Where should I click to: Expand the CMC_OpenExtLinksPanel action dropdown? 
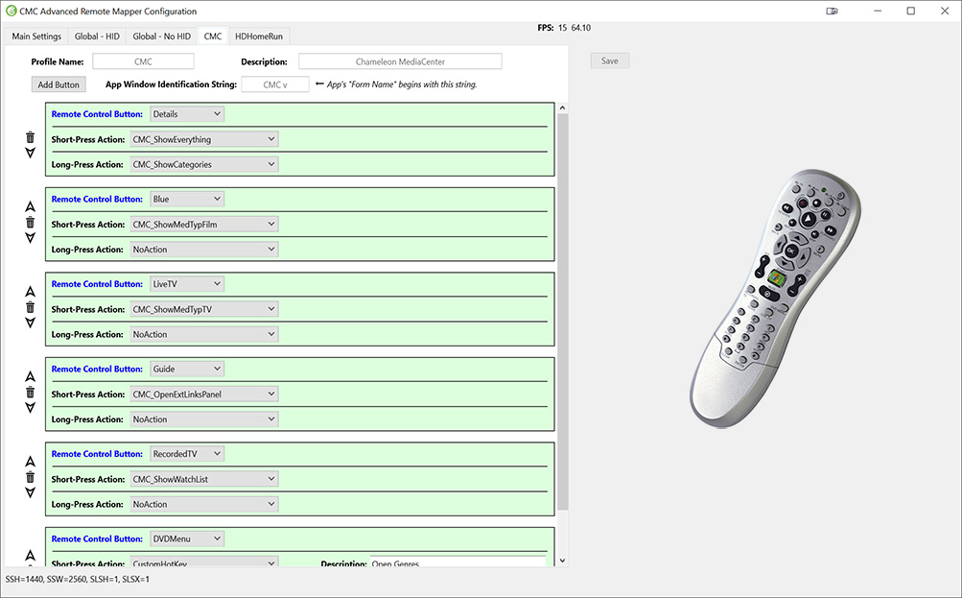click(203, 395)
